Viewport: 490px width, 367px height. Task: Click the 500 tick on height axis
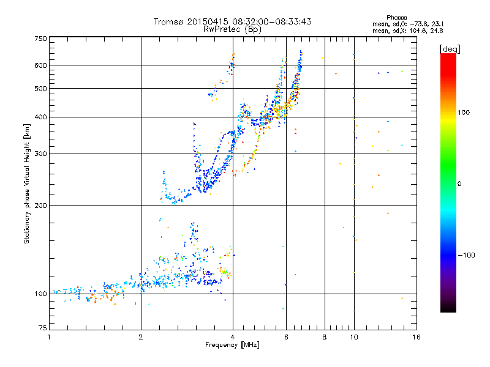coord(40,88)
